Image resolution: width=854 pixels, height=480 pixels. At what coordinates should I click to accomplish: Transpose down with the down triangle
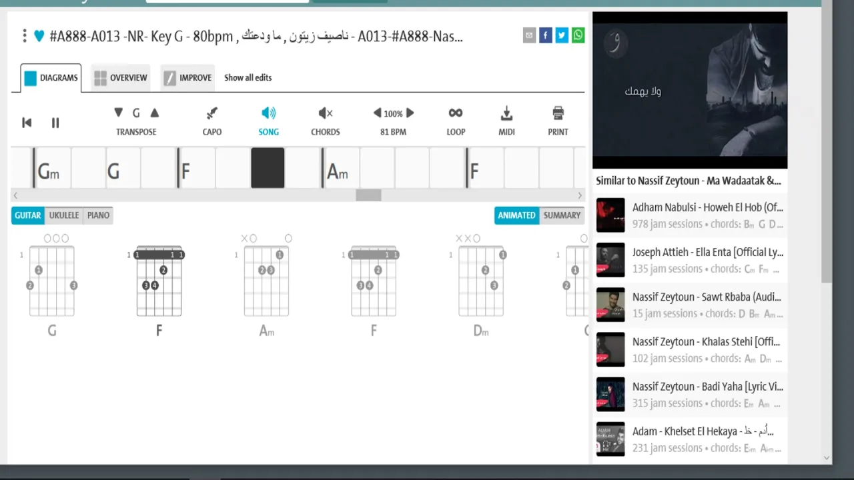118,113
